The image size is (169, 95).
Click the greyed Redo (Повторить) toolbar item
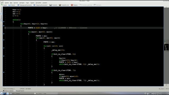tap(97, 5)
